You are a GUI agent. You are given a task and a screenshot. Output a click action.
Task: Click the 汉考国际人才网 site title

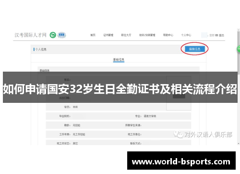coord(31,35)
